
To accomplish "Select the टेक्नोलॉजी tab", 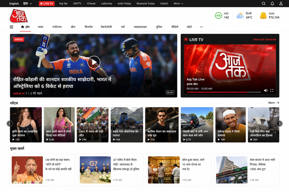I will point(106,27).
